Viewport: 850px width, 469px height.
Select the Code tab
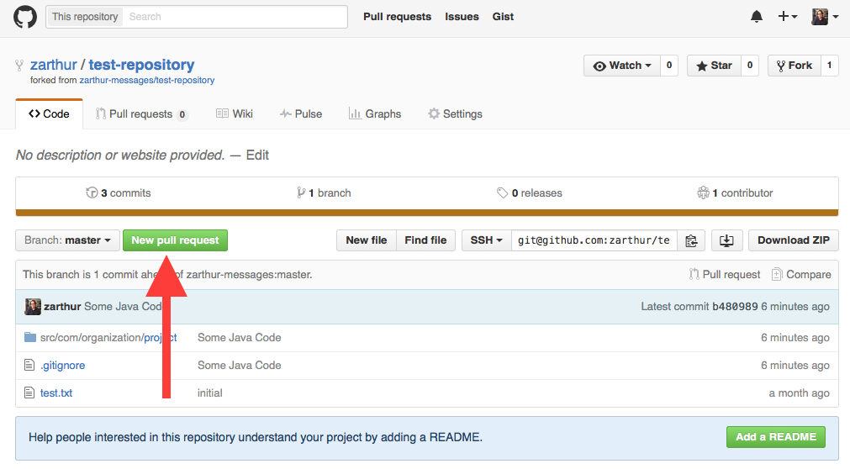[50, 113]
